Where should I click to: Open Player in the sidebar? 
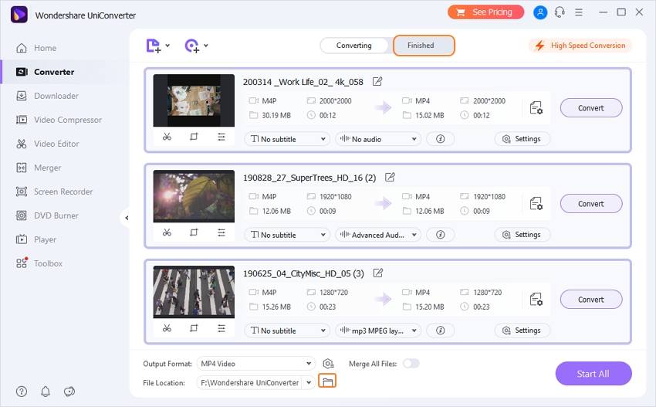click(36, 239)
